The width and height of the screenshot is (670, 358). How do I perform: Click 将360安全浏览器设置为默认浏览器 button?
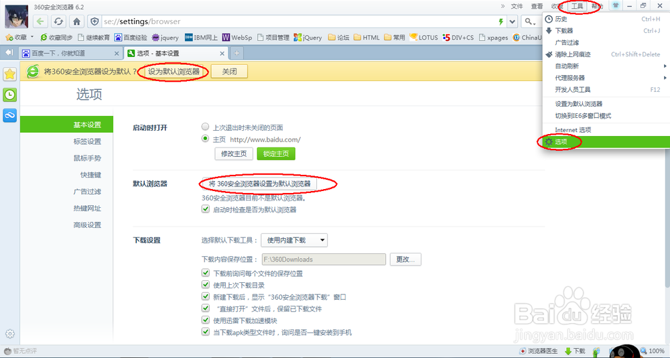[260, 184]
